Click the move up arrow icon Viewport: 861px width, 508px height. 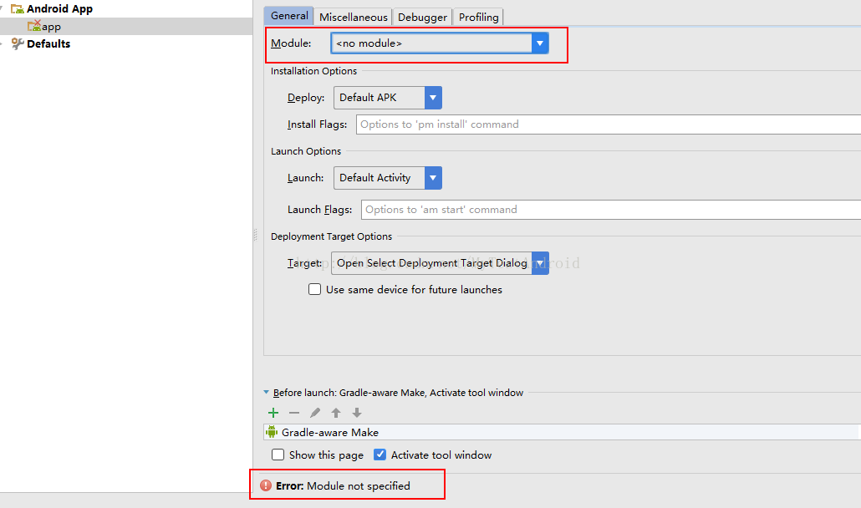336,413
